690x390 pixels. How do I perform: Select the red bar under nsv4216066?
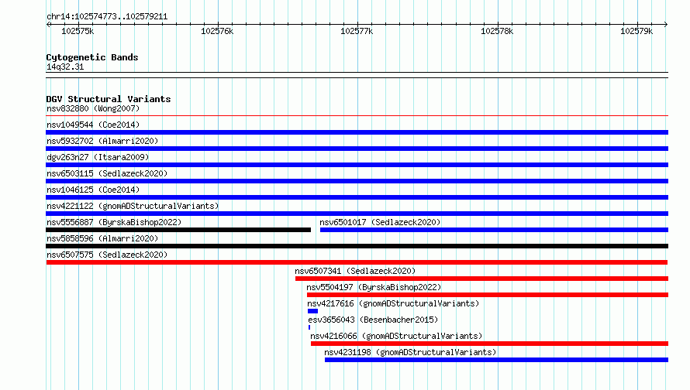[x=489, y=344]
